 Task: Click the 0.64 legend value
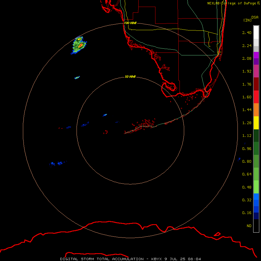pyautogui.click(x=247, y=174)
